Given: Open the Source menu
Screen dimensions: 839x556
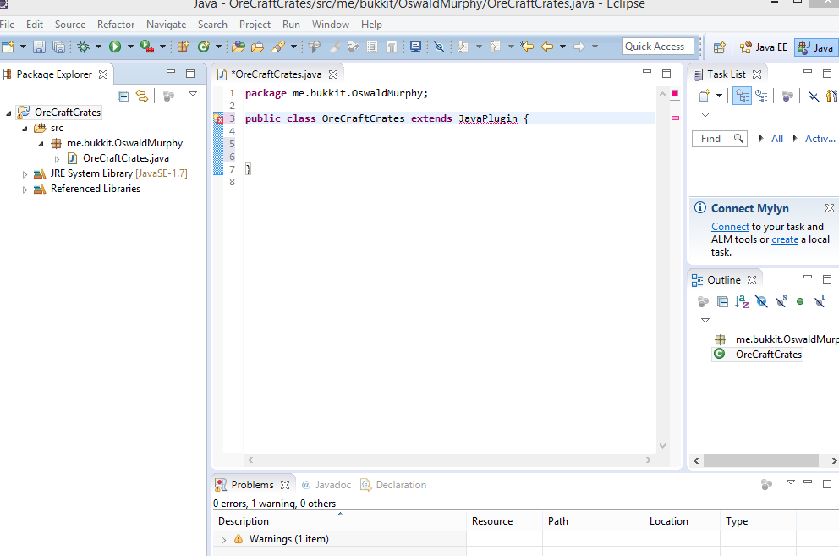Looking at the screenshot, I should [x=70, y=25].
